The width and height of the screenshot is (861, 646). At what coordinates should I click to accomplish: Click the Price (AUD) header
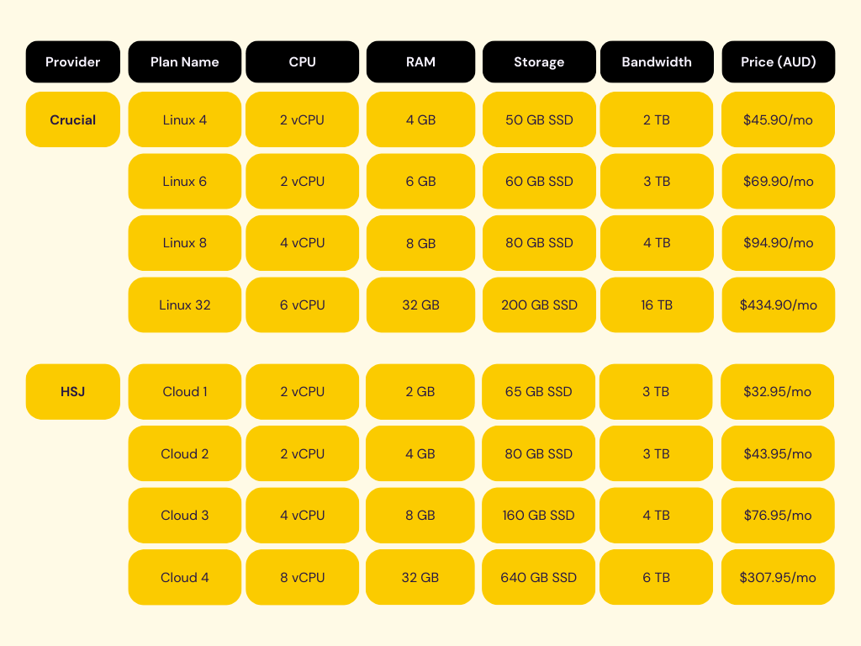tap(779, 61)
